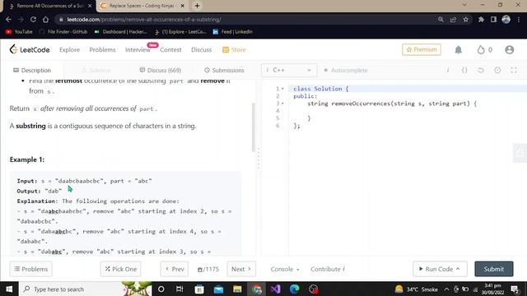Click the description panel scrollbar
Viewport: 527px width, 296px height.
253,127
